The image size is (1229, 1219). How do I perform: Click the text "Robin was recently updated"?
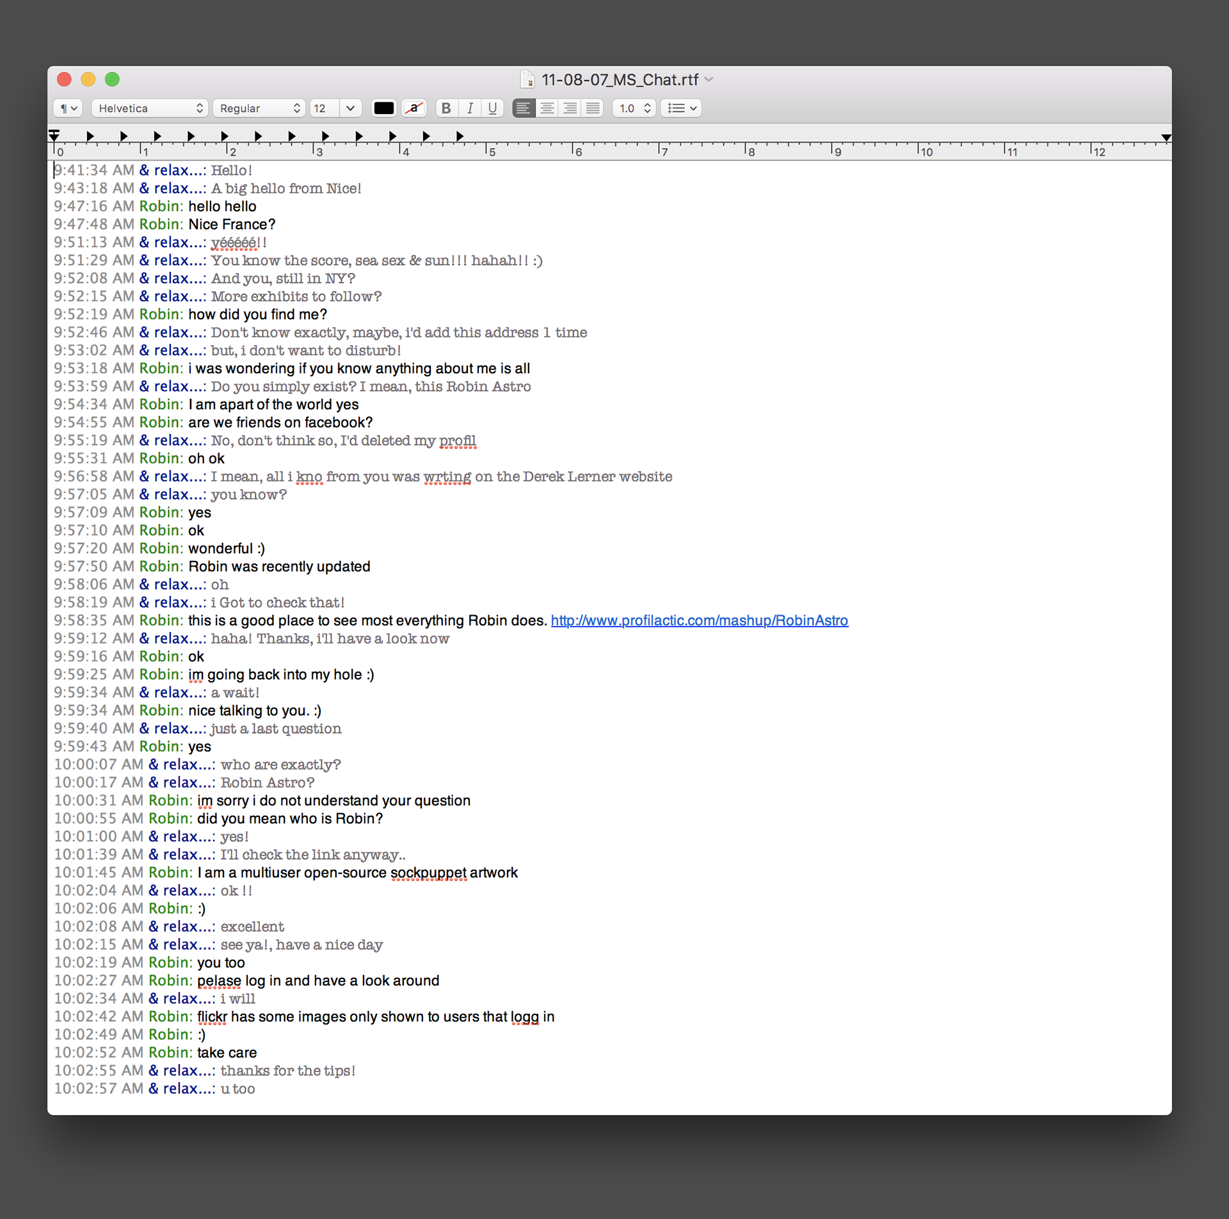click(279, 567)
